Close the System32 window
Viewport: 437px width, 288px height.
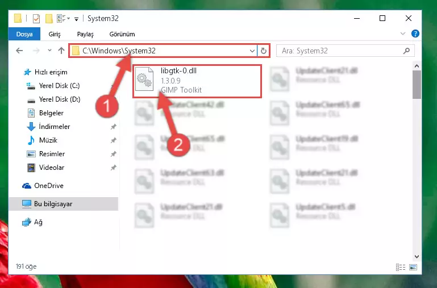coord(408,18)
